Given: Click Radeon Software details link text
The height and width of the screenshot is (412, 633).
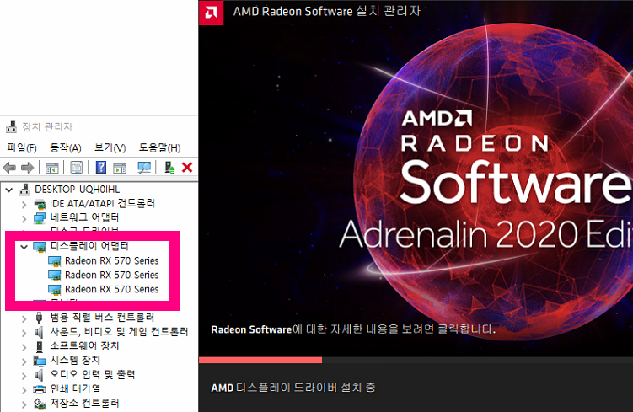Looking at the screenshot, I should [x=353, y=329].
